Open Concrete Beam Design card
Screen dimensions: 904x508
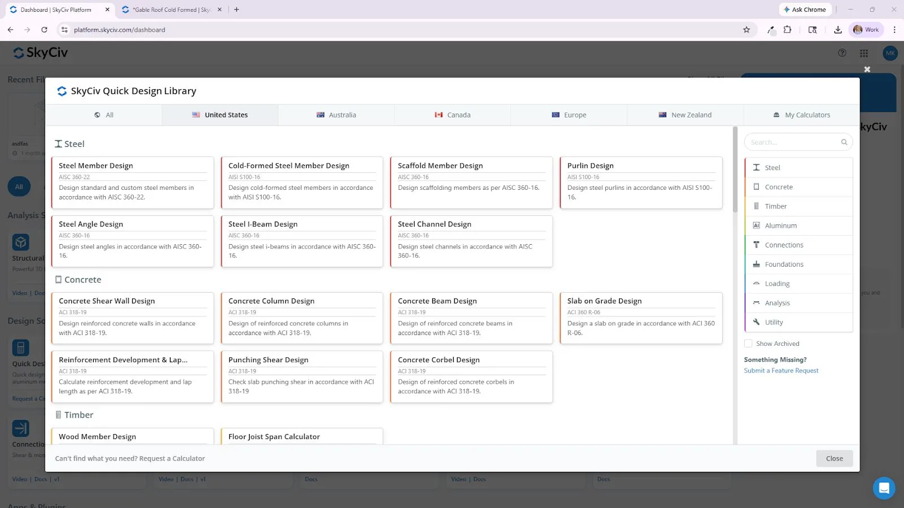pos(471,318)
